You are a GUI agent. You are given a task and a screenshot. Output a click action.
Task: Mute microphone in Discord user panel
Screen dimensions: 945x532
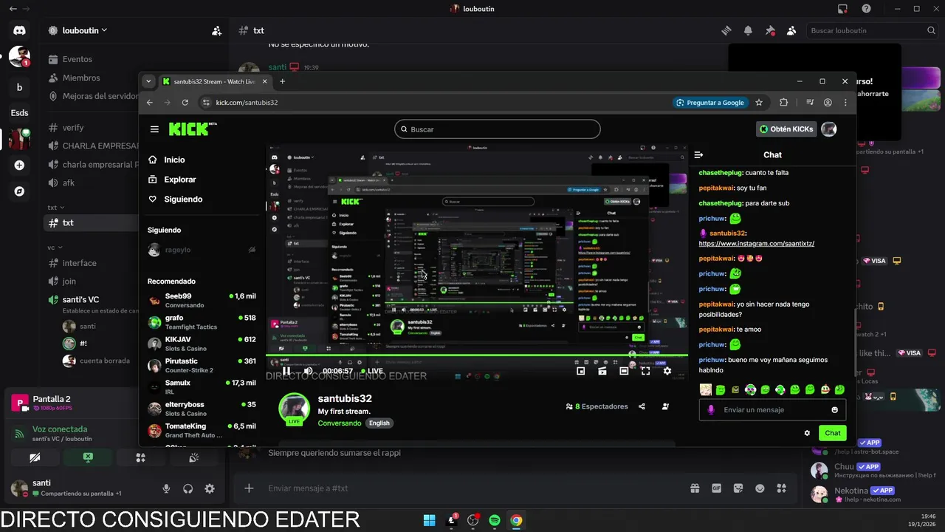coord(166,488)
